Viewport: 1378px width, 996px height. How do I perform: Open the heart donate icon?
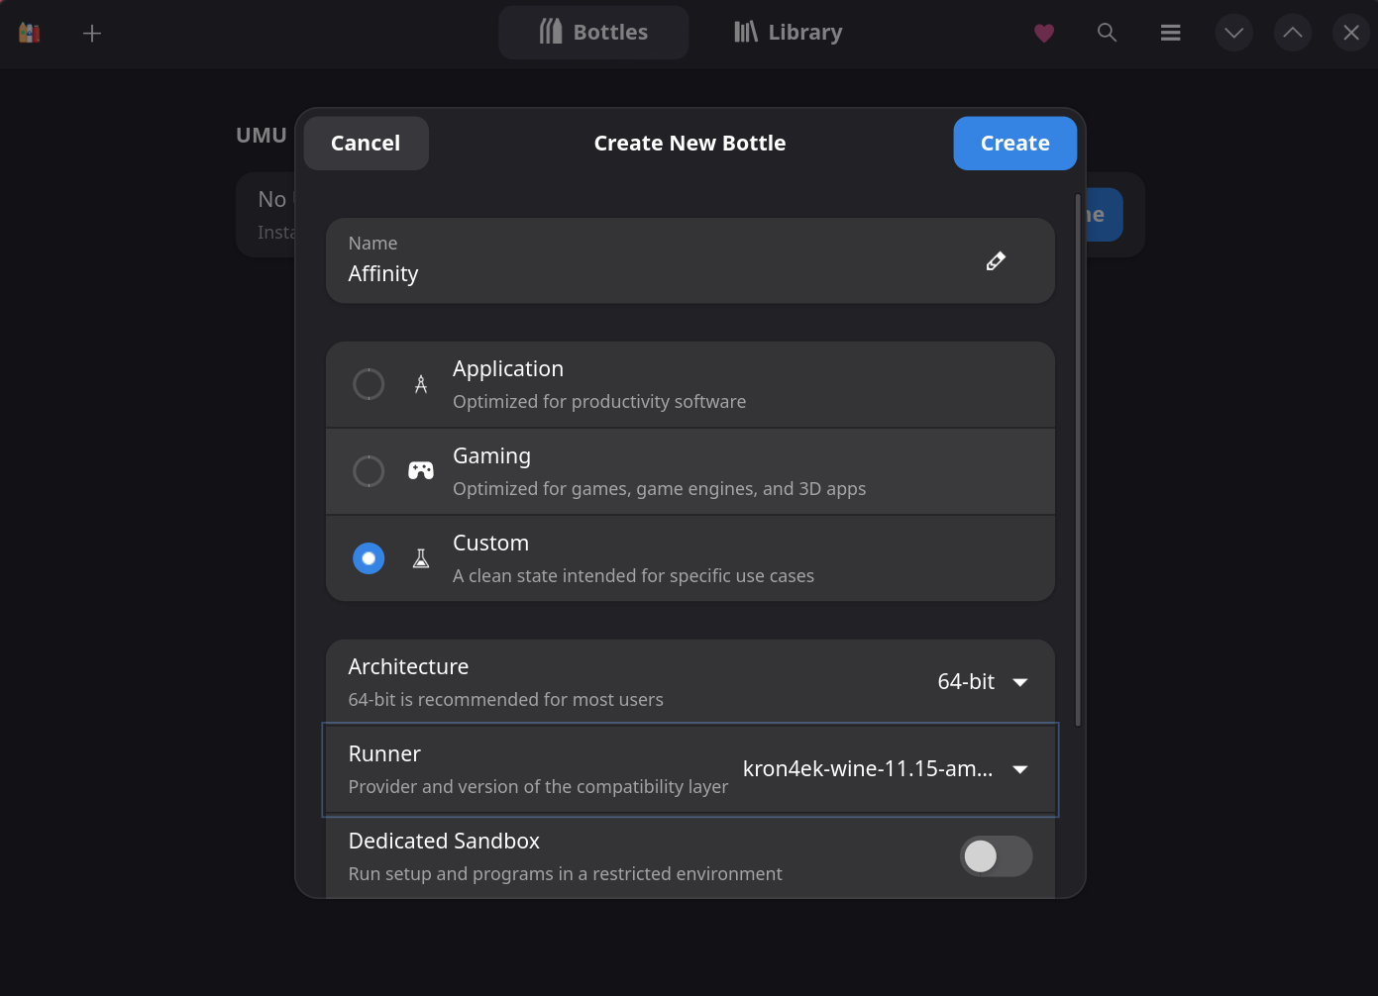(1044, 34)
